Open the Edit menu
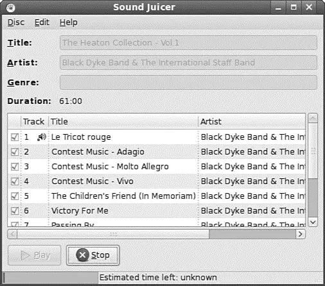 (42, 22)
